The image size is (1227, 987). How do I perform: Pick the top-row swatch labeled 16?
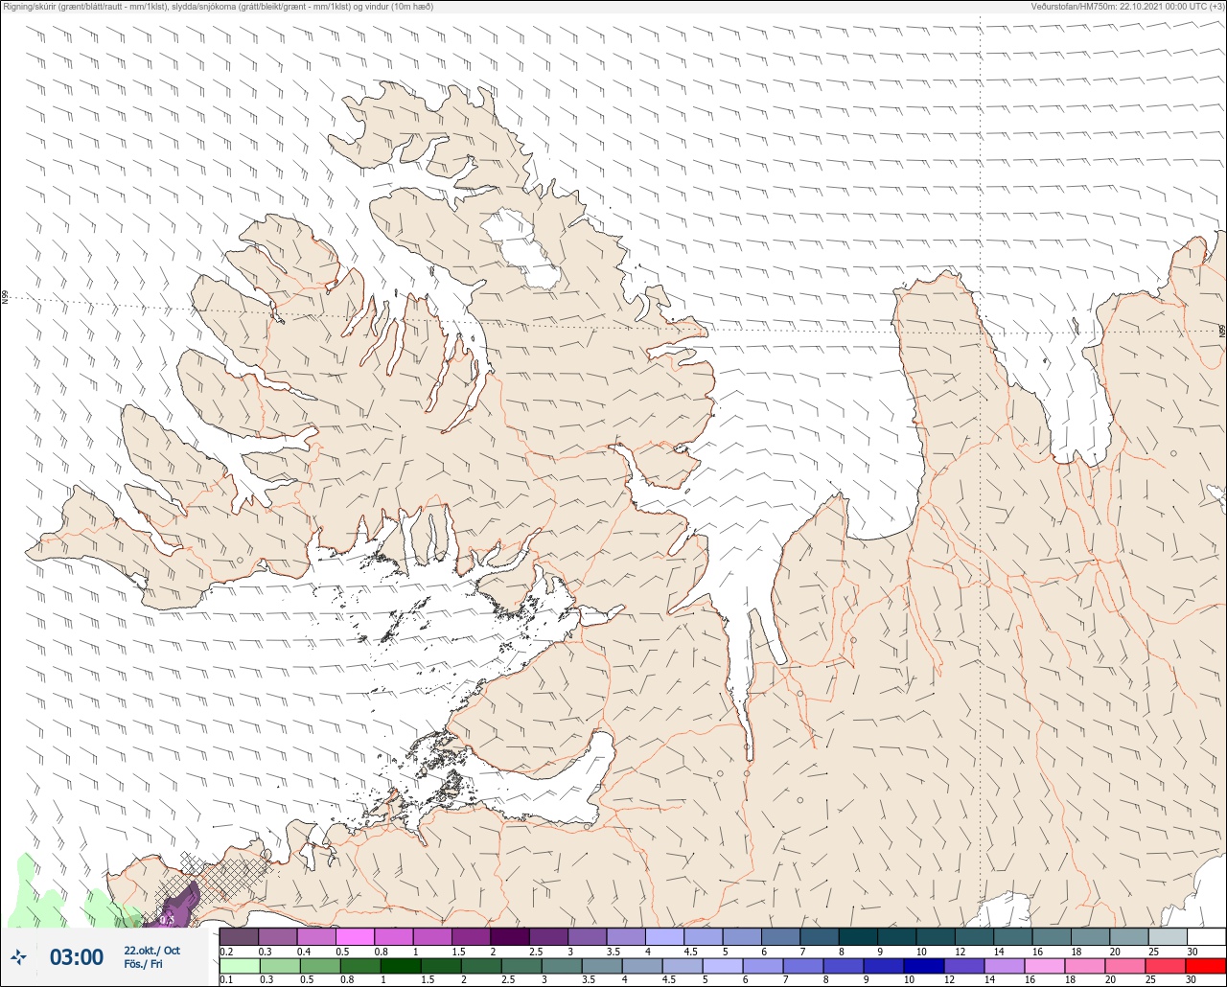click(x=1052, y=936)
